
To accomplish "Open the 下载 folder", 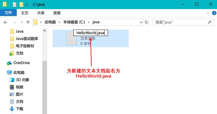I will click(19, 109).
